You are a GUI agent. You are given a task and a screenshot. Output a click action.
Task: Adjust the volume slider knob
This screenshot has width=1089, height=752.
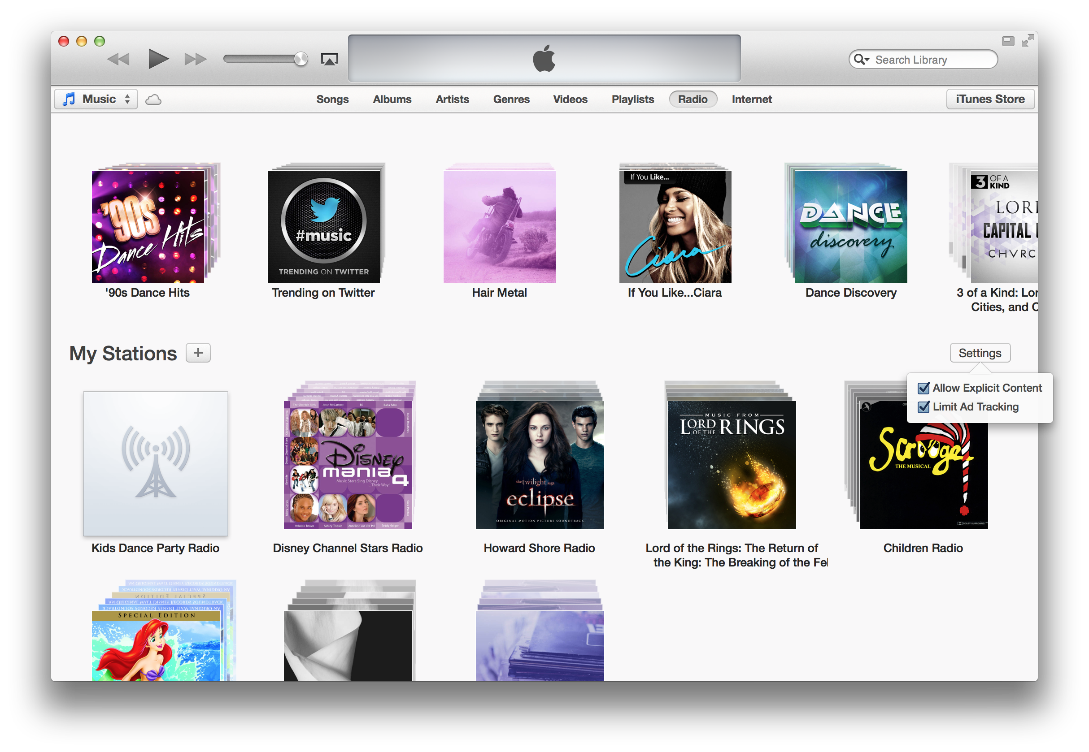(x=301, y=59)
